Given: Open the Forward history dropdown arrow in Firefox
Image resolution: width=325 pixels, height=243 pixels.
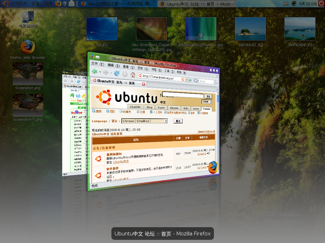Looking at the screenshot, I should coord(111,73).
